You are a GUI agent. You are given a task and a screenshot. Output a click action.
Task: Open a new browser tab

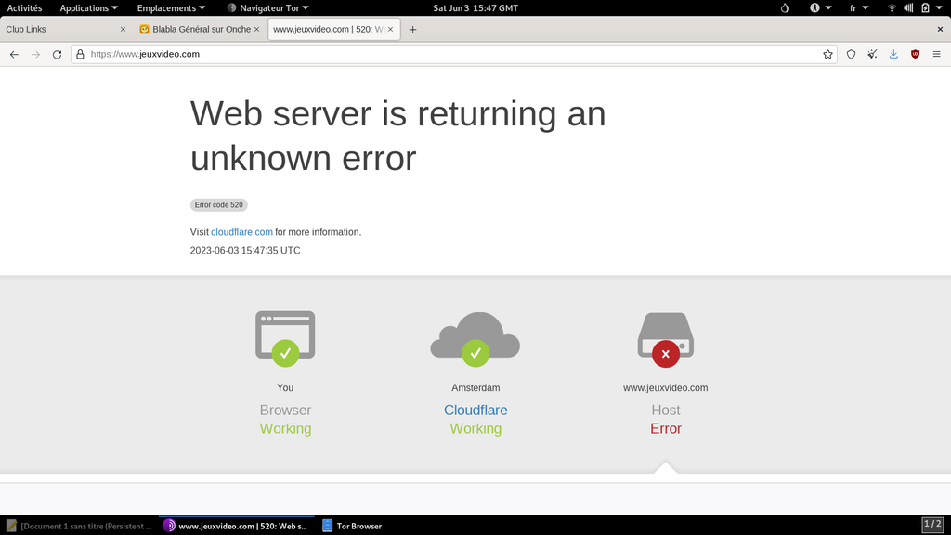pyautogui.click(x=412, y=29)
